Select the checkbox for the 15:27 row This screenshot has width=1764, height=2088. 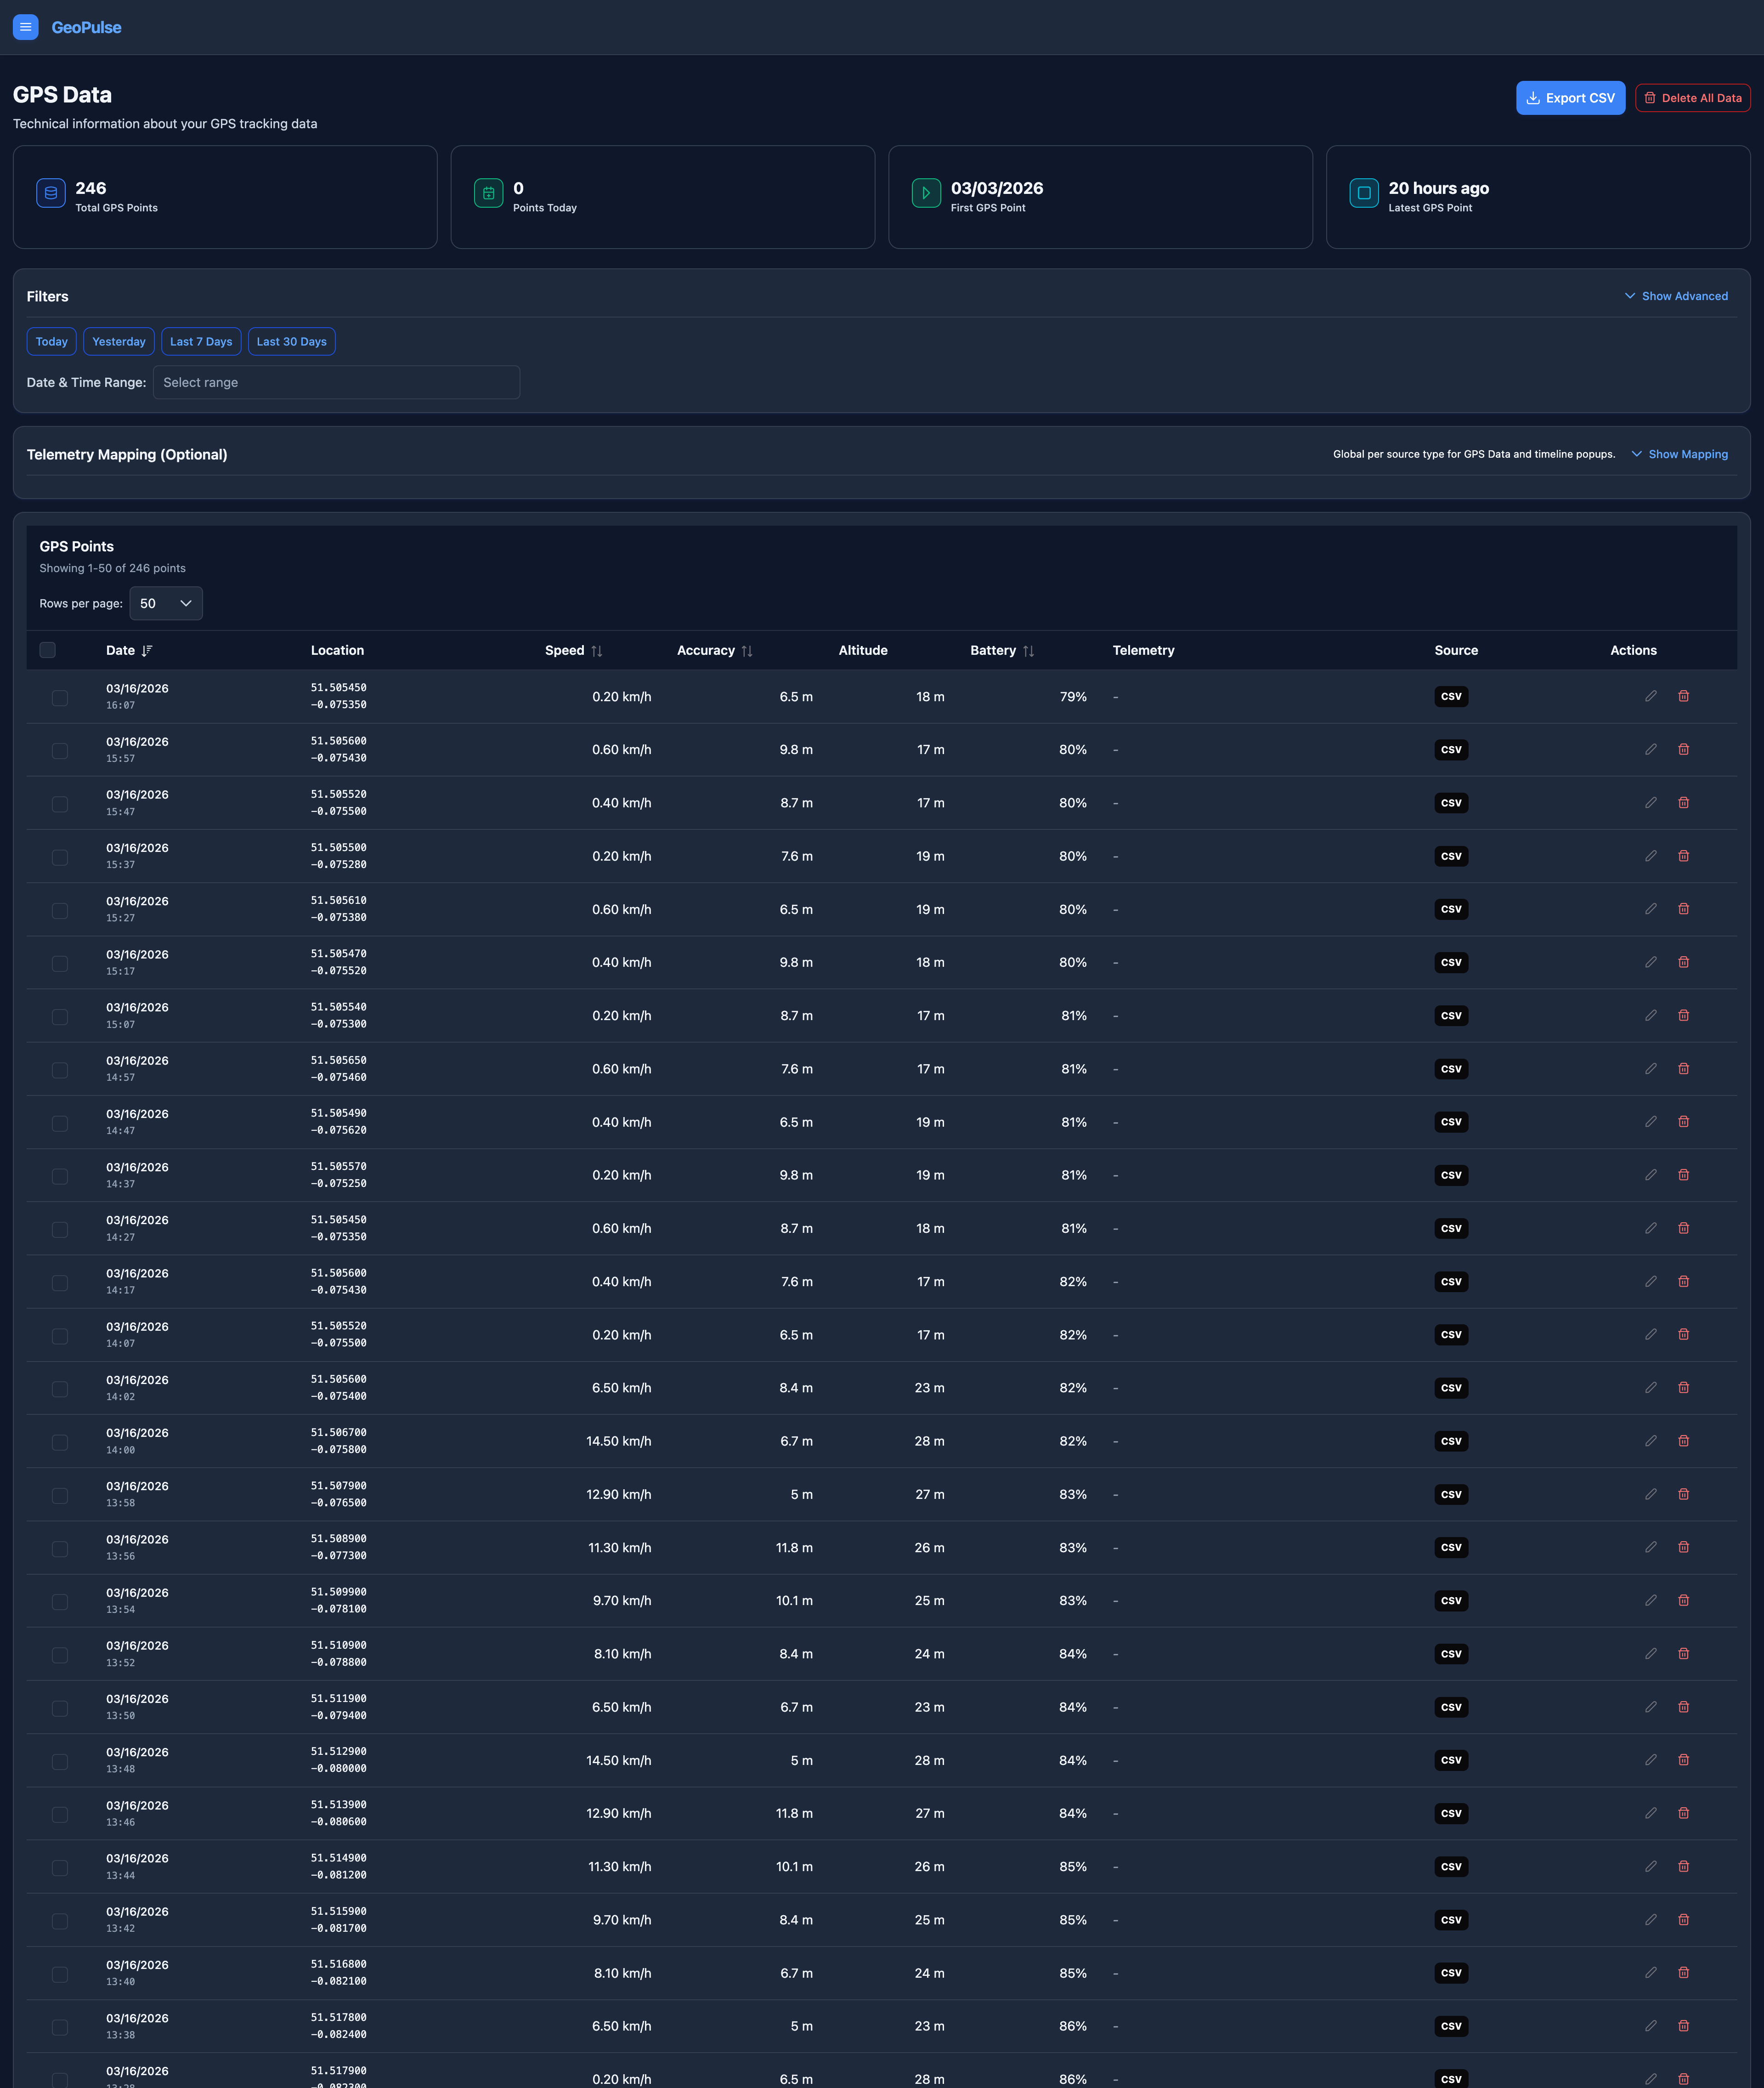[x=60, y=910]
